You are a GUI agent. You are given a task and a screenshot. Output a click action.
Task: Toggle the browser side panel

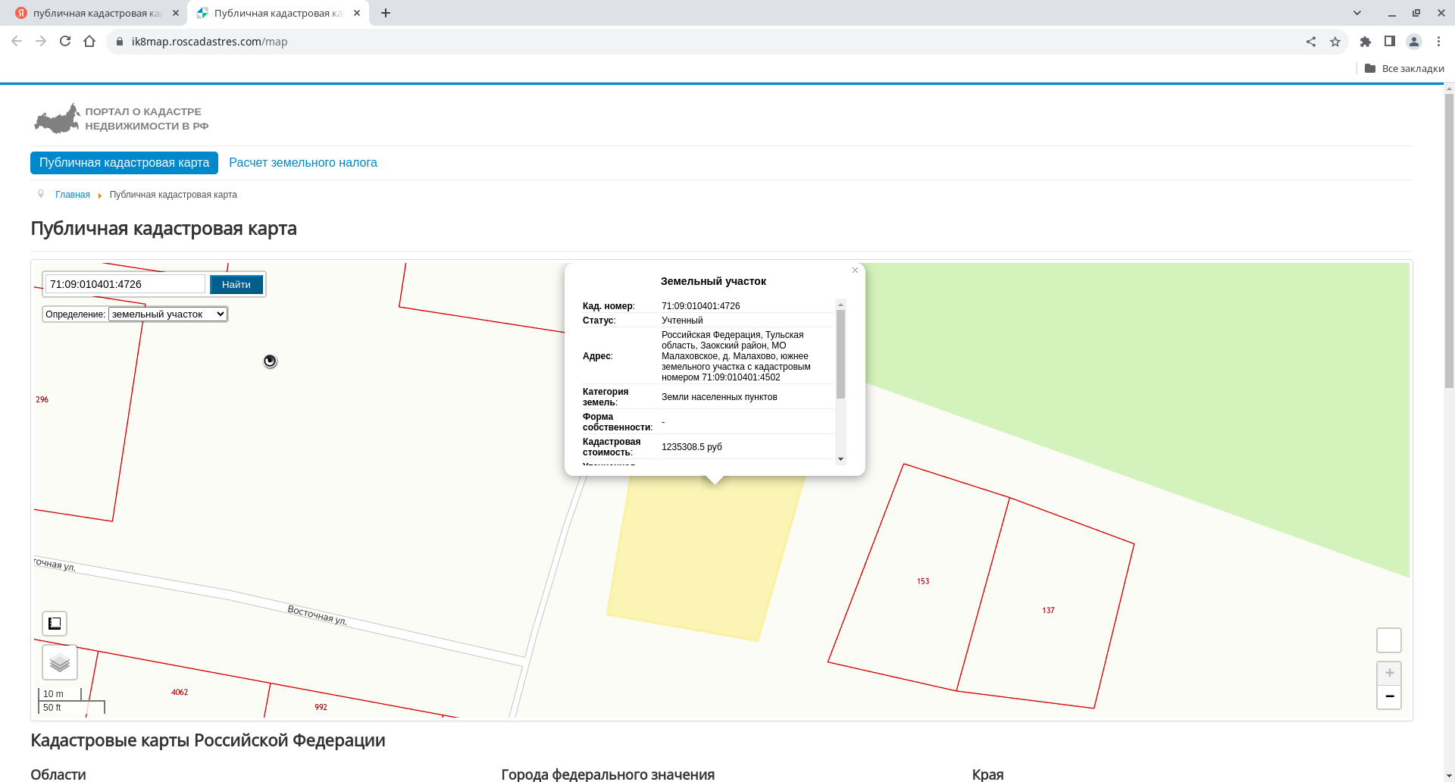click(x=1390, y=42)
